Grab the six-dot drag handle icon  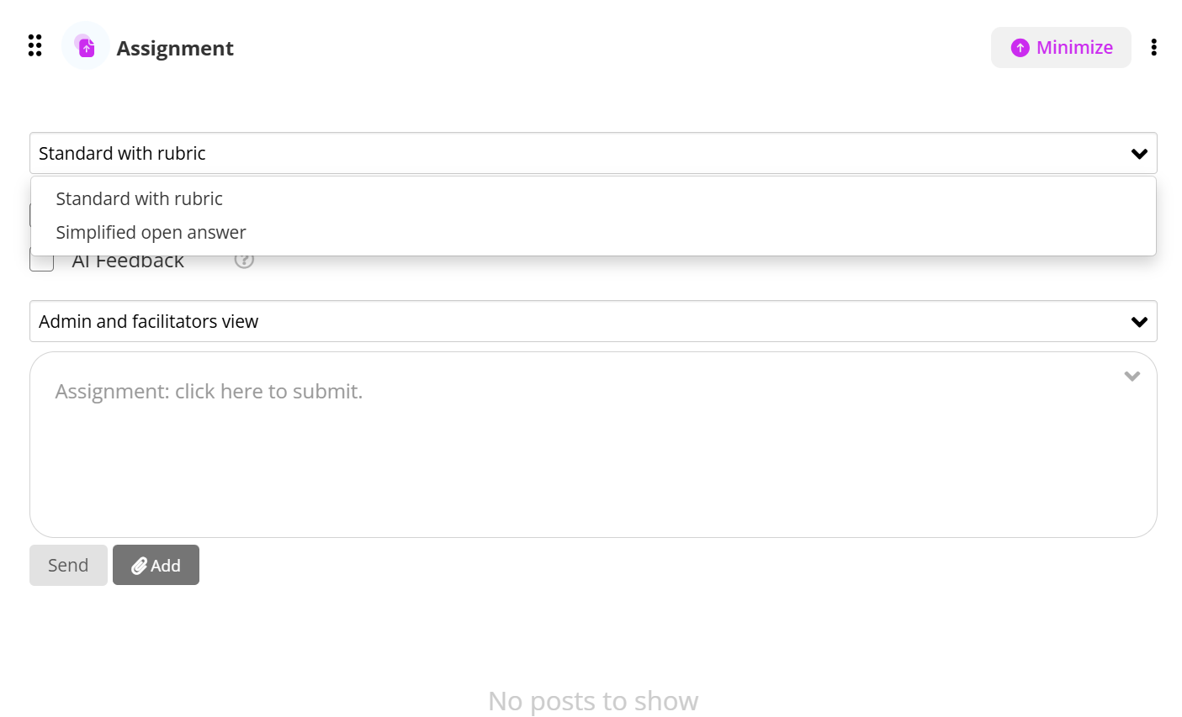point(34,45)
